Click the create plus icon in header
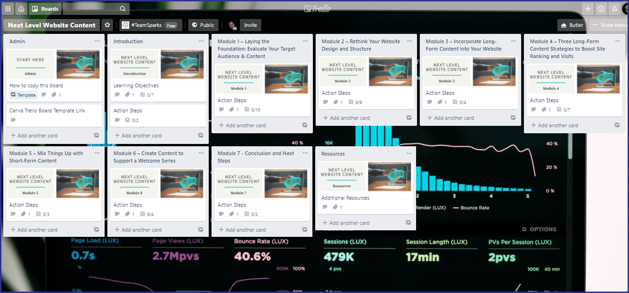Screen dimensions: 629x293 pyautogui.click(x=588, y=8)
